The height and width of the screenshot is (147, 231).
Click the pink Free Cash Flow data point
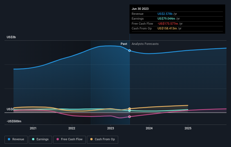click(129, 117)
